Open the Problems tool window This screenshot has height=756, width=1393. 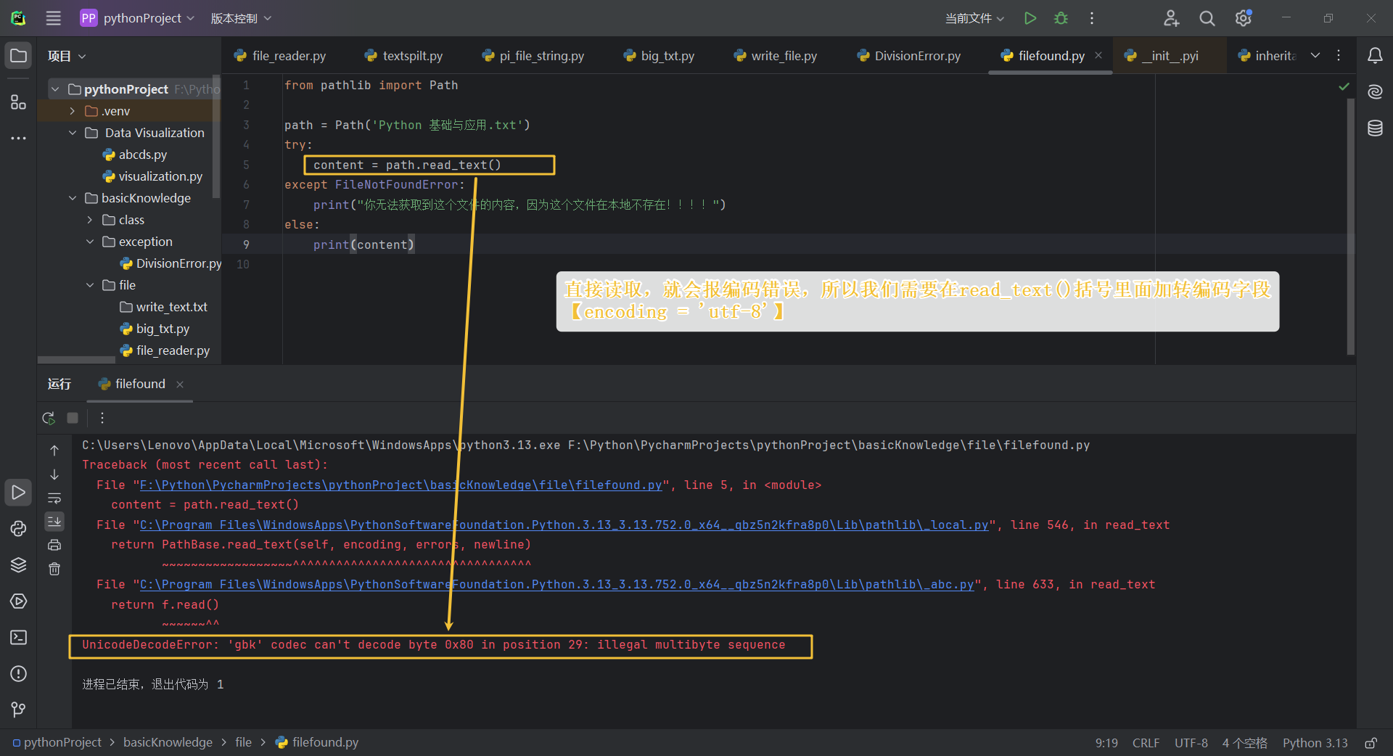(x=18, y=673)
